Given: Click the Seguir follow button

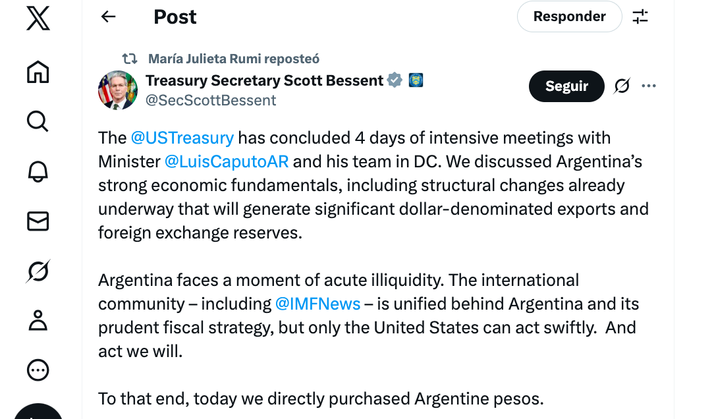Looking at the screenshot, I should click(x=566, y=86).
